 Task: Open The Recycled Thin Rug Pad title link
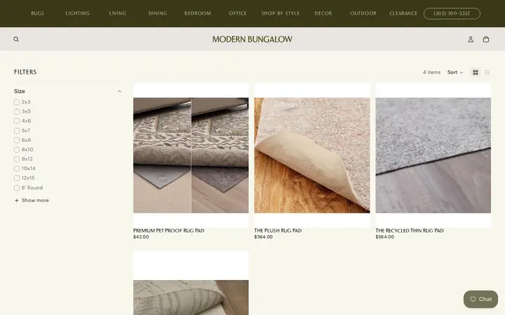410,230
